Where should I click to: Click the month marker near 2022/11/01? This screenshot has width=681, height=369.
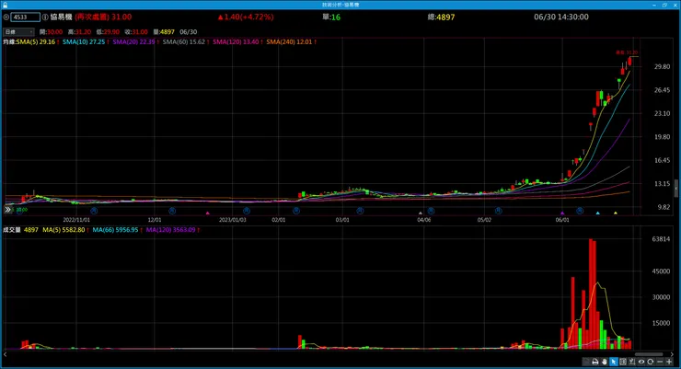pos(94,211)
